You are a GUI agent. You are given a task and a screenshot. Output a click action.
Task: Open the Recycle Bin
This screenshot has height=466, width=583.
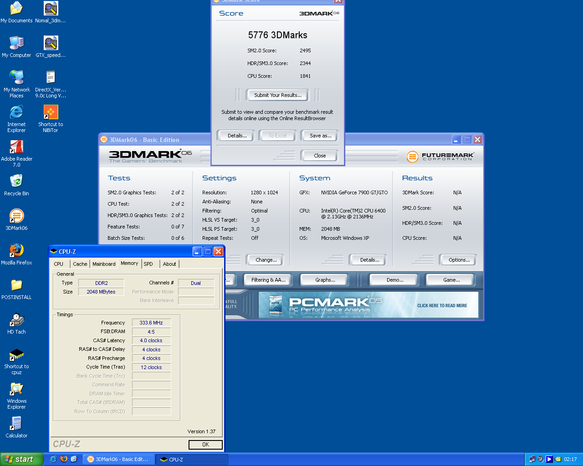click(x=16, y=185)
